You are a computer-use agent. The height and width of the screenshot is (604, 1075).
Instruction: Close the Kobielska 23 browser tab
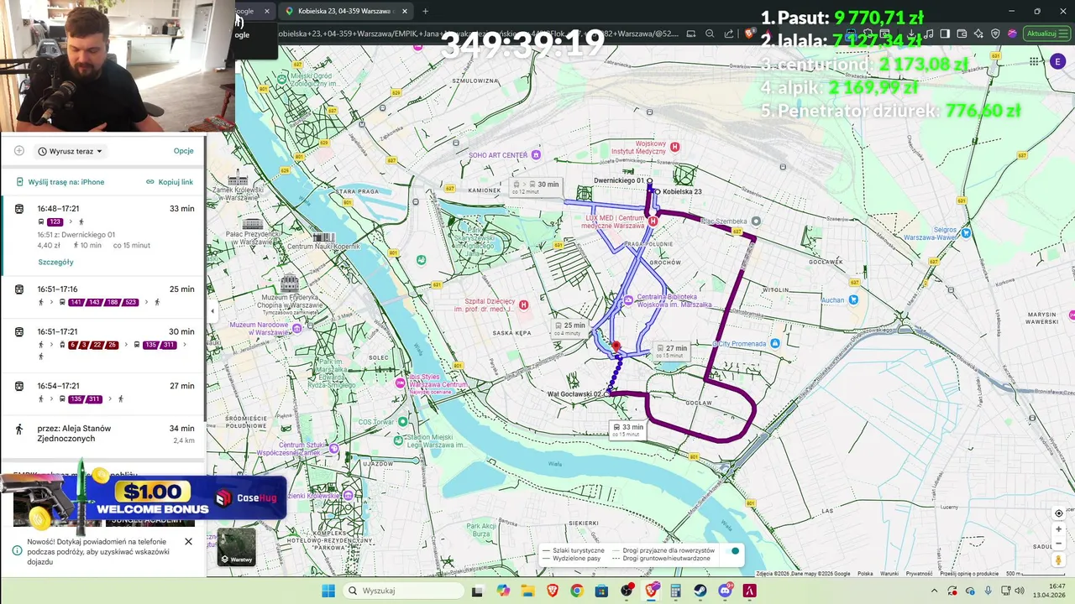[x=405, y=11]
